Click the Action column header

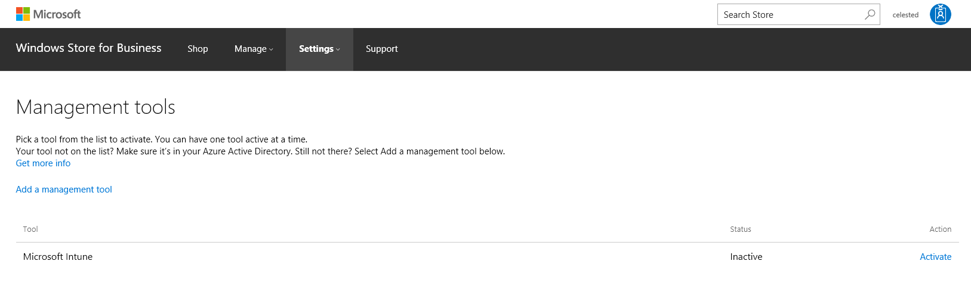pyautogui.click(x=941, y=229)
